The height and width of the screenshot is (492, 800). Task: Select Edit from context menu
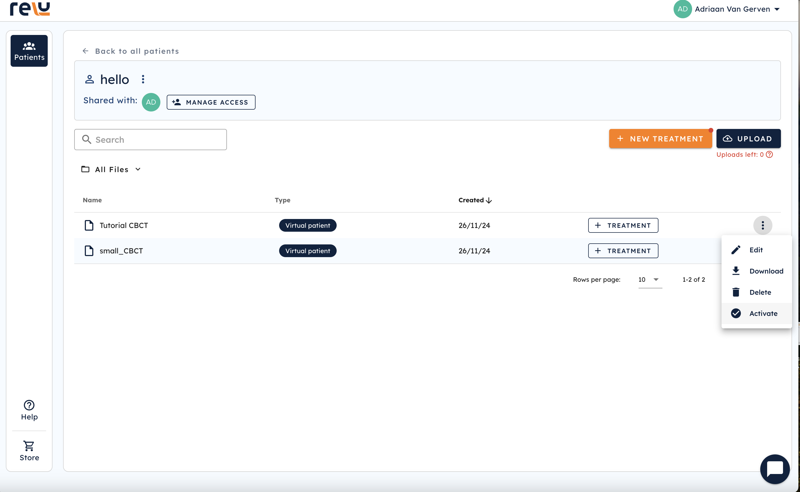click(x=756, y=250)
